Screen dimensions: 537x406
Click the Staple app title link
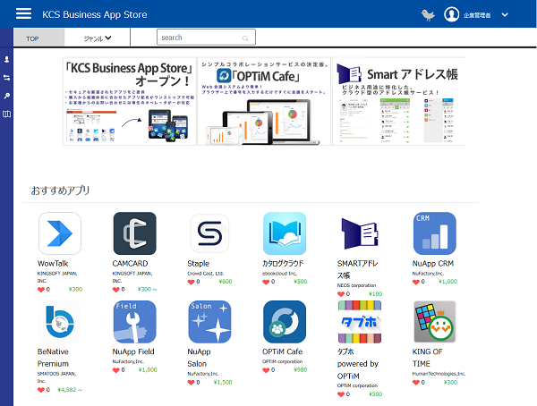click(x=199, y=264)
